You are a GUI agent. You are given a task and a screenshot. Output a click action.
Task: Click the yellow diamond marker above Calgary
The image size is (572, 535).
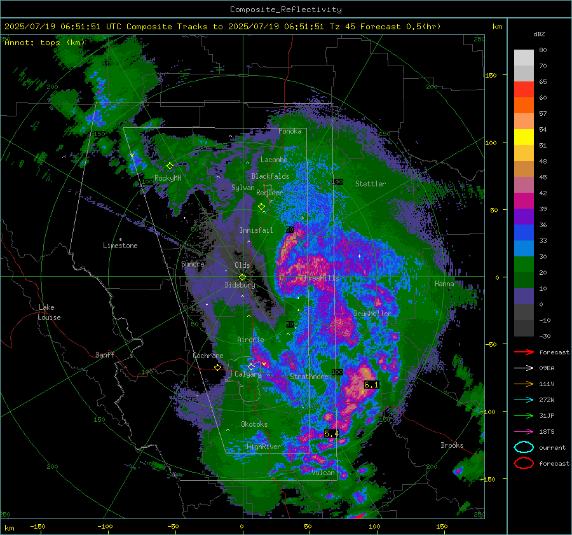click(x=251, y=366)
